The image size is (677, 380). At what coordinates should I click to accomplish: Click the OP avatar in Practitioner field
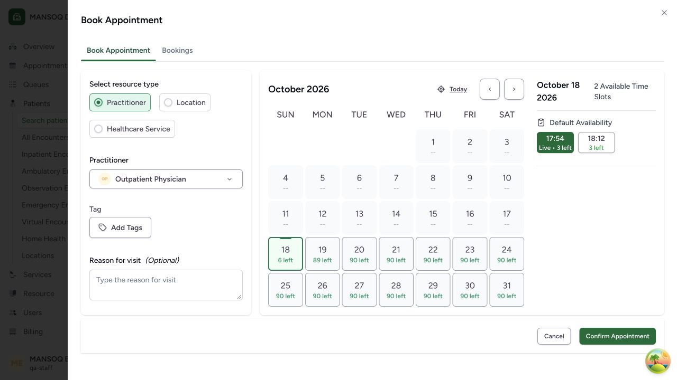coord(105,179)
